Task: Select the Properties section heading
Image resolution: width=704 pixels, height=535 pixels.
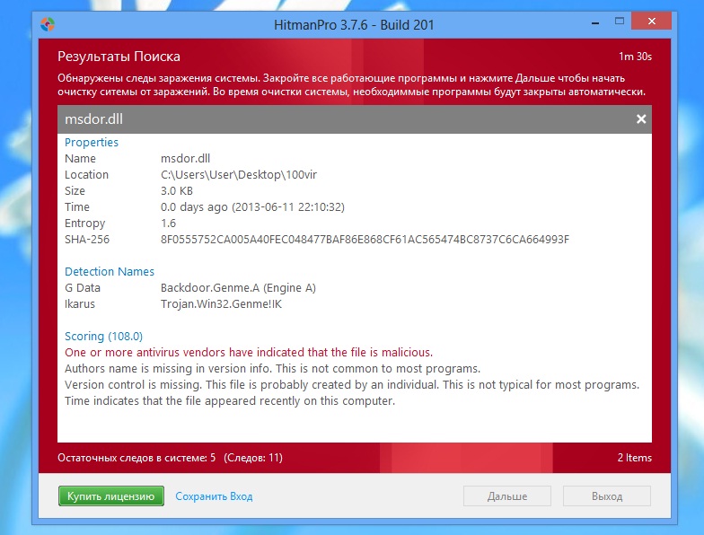Action: tap(92, 142)
